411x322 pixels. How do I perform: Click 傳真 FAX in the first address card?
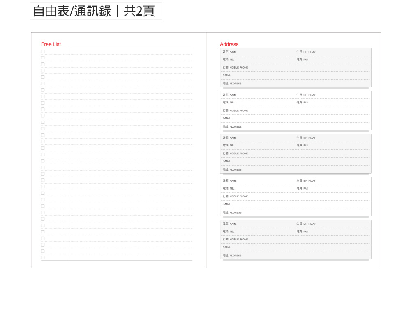tap(302, 59)
